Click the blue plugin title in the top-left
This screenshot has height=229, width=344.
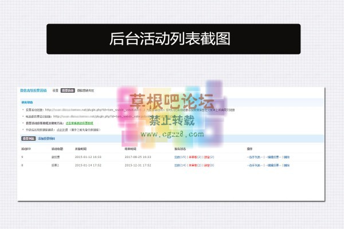[33, 90]
